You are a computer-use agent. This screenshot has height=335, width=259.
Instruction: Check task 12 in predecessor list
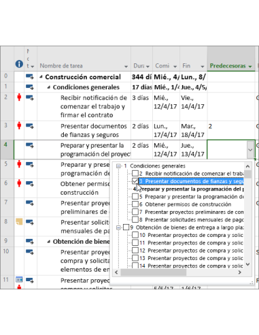tap(135, 251)
